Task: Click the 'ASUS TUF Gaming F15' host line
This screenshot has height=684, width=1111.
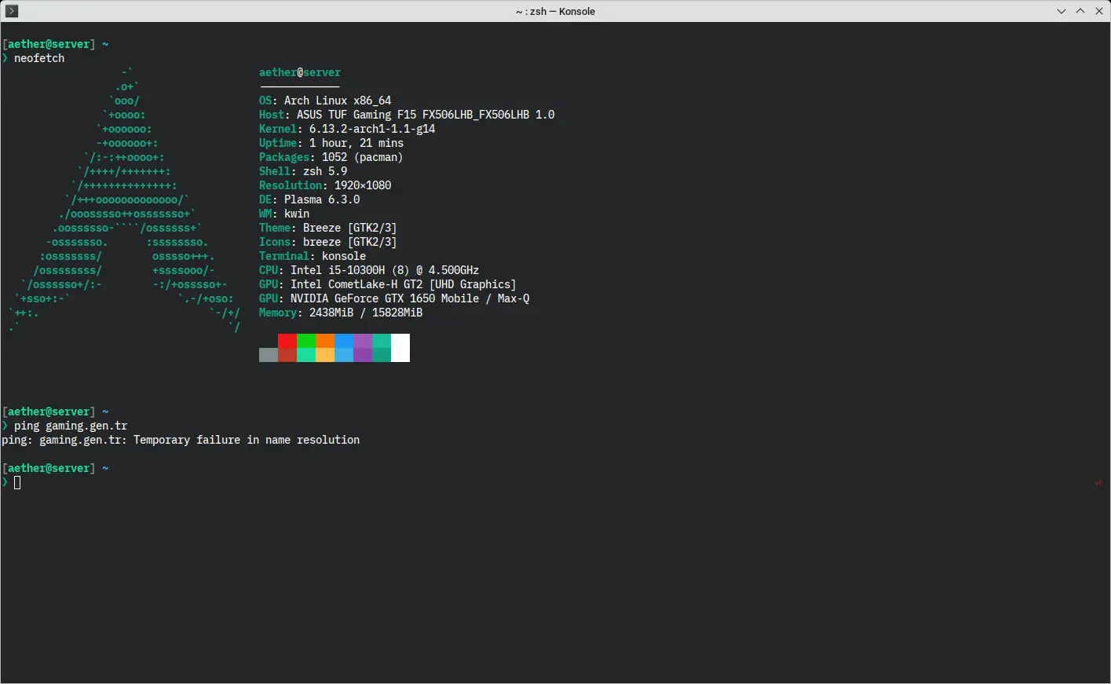Action: coord(407,115)
